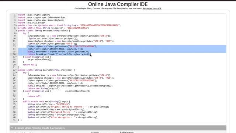Click the "Encrypted String" println line
The height and width of the screenshot is (133, 236).
tap(63, 112)
